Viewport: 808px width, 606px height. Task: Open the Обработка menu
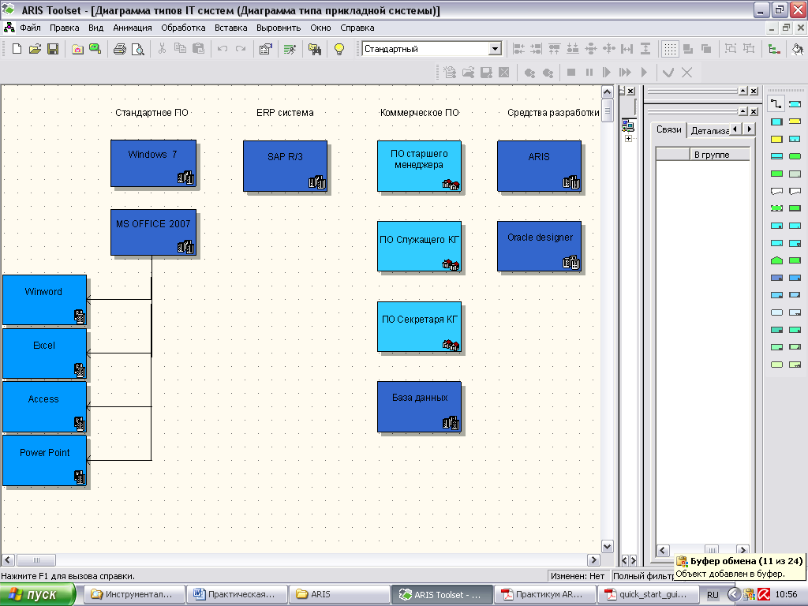183,28
